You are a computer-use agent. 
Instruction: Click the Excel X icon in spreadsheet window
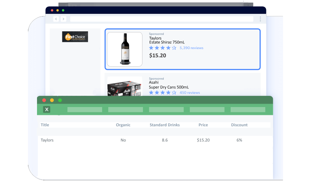pyautogui.click(x=46, y=109)
